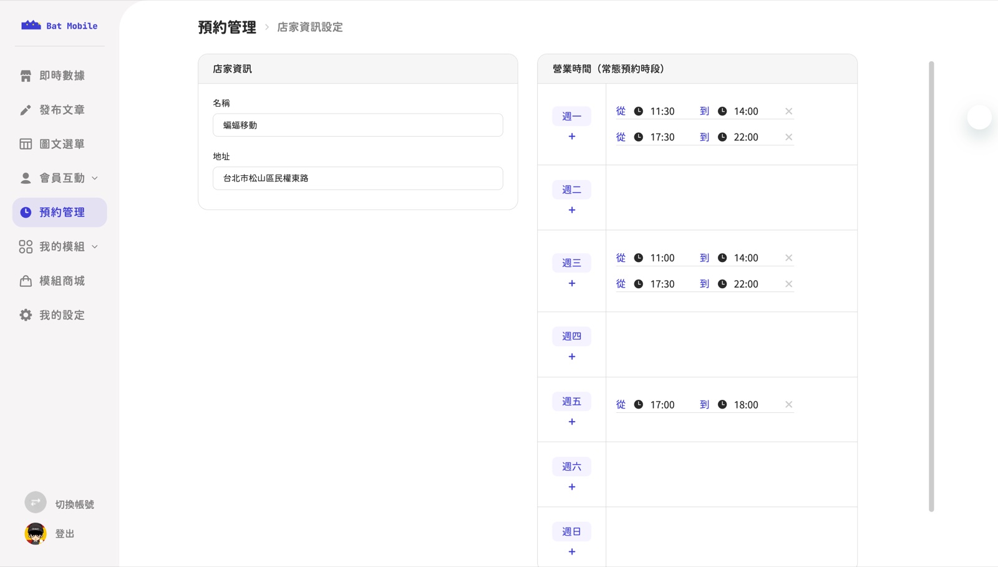This screenshot has width=998, height=567.
Task: Edit Monday start time 17:30
Action: (x=662, y=137)
